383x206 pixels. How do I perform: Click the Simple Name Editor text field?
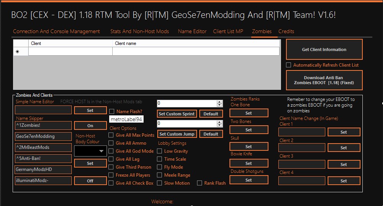43,110
